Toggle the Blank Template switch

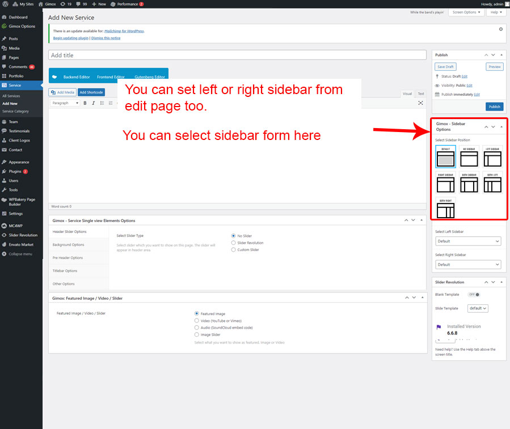pyautogui.click(x=474, y=295)
